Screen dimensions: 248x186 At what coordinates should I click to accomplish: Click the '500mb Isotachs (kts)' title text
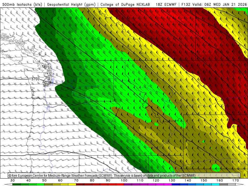[22, 4]
